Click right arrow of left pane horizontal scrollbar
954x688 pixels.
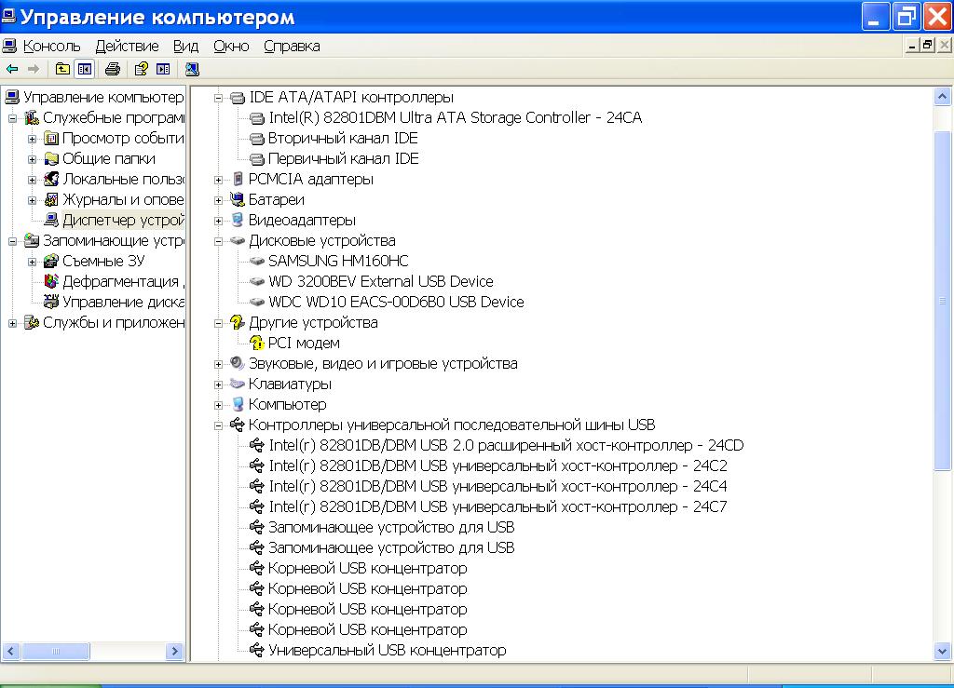pos(174,652)
